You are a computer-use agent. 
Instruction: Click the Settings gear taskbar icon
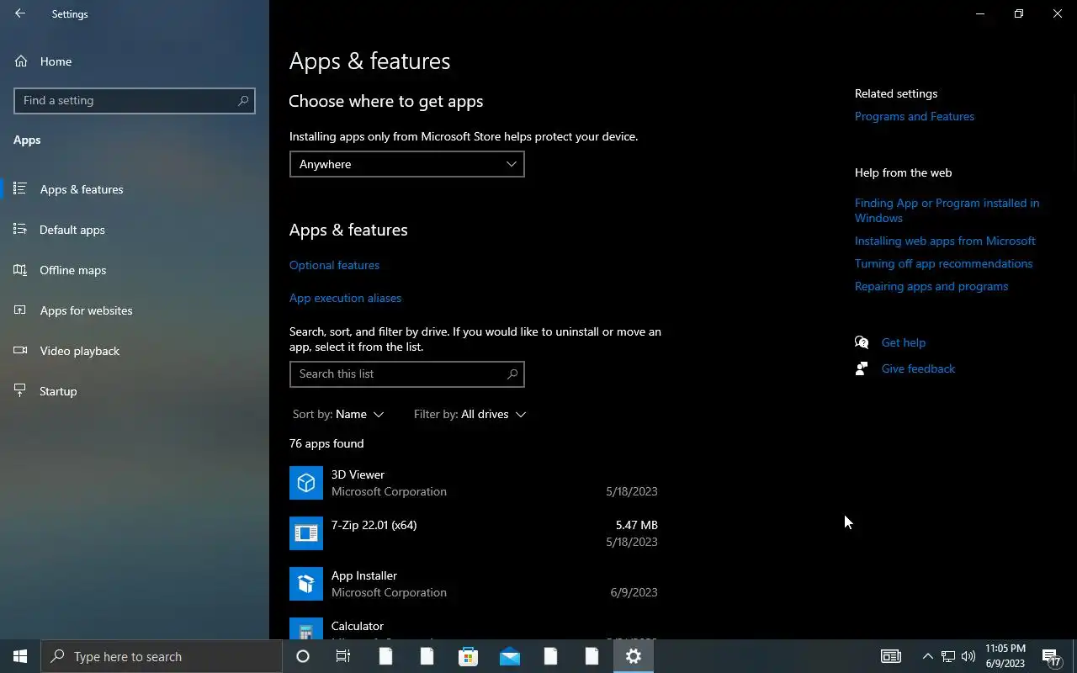(x=634, y=656)
